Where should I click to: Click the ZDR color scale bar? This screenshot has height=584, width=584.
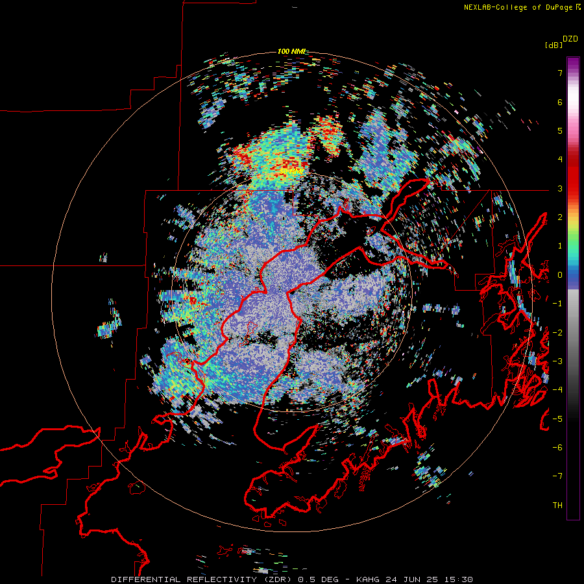tap(573, 288)
